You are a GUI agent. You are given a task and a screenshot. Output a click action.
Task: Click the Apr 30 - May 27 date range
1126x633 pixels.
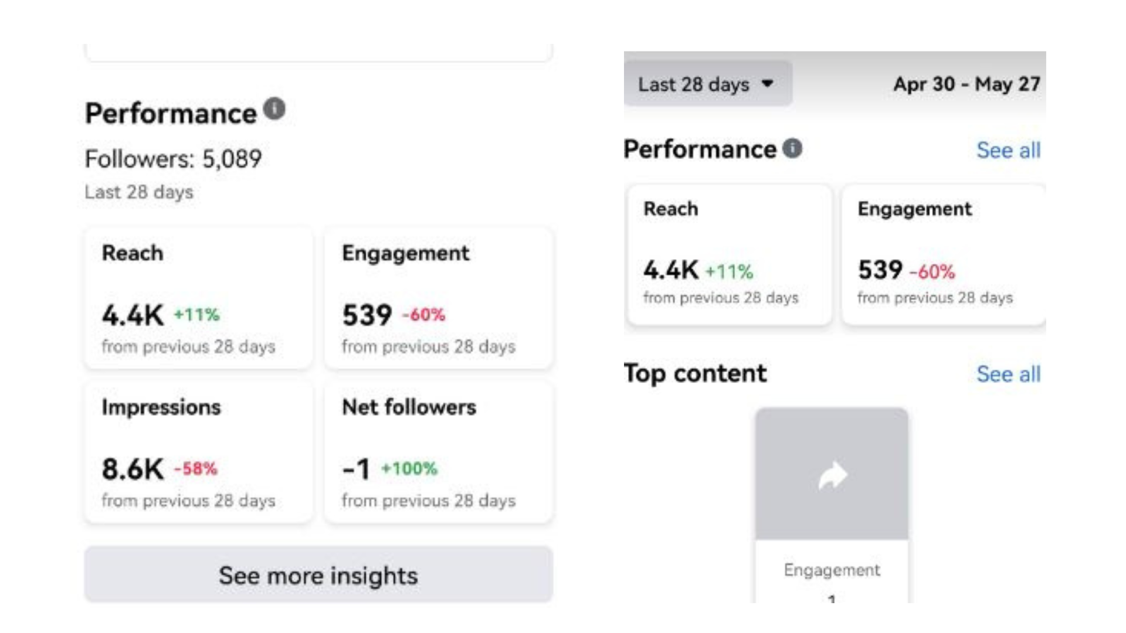coord(966,84)
